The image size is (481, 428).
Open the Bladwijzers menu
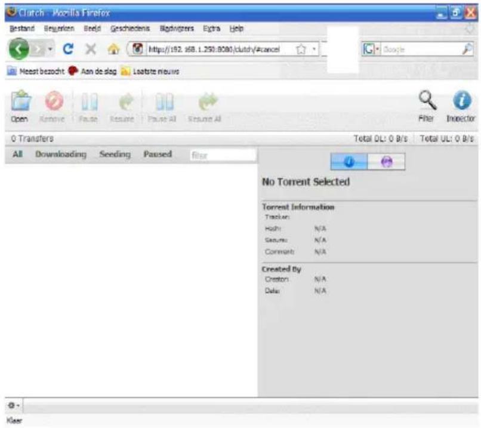(177, 29)
